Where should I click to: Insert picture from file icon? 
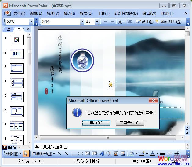pyautogui.click(x=123, y=154)
